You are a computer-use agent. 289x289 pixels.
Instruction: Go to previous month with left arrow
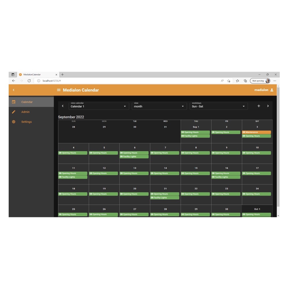point(63,106)
